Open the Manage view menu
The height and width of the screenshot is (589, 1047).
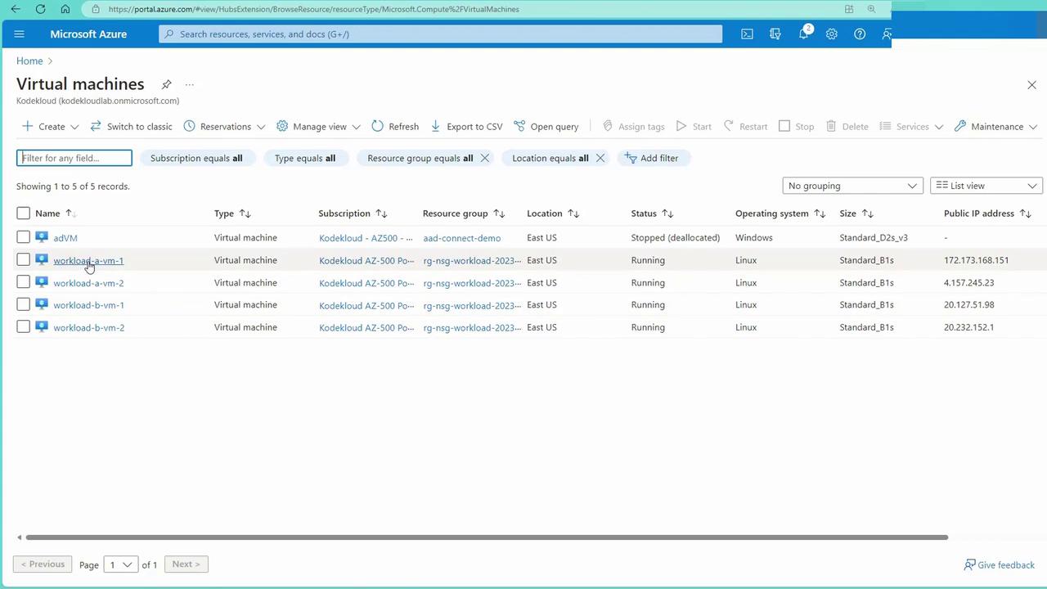[319, 127]
